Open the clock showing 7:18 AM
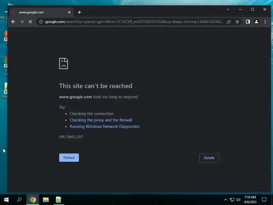This screenshot has width=273, height=205. click(x=250, y=200)
